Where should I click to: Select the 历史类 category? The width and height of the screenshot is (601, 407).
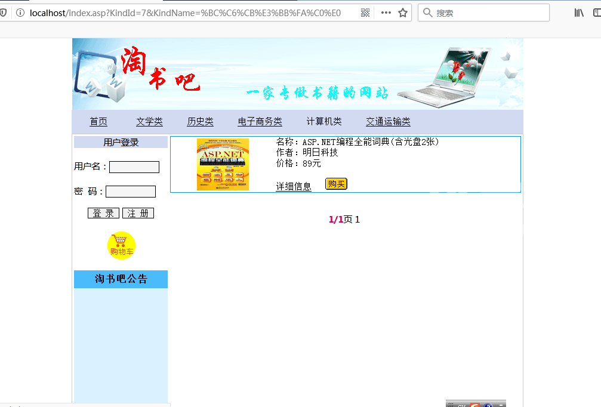[200, 122]
